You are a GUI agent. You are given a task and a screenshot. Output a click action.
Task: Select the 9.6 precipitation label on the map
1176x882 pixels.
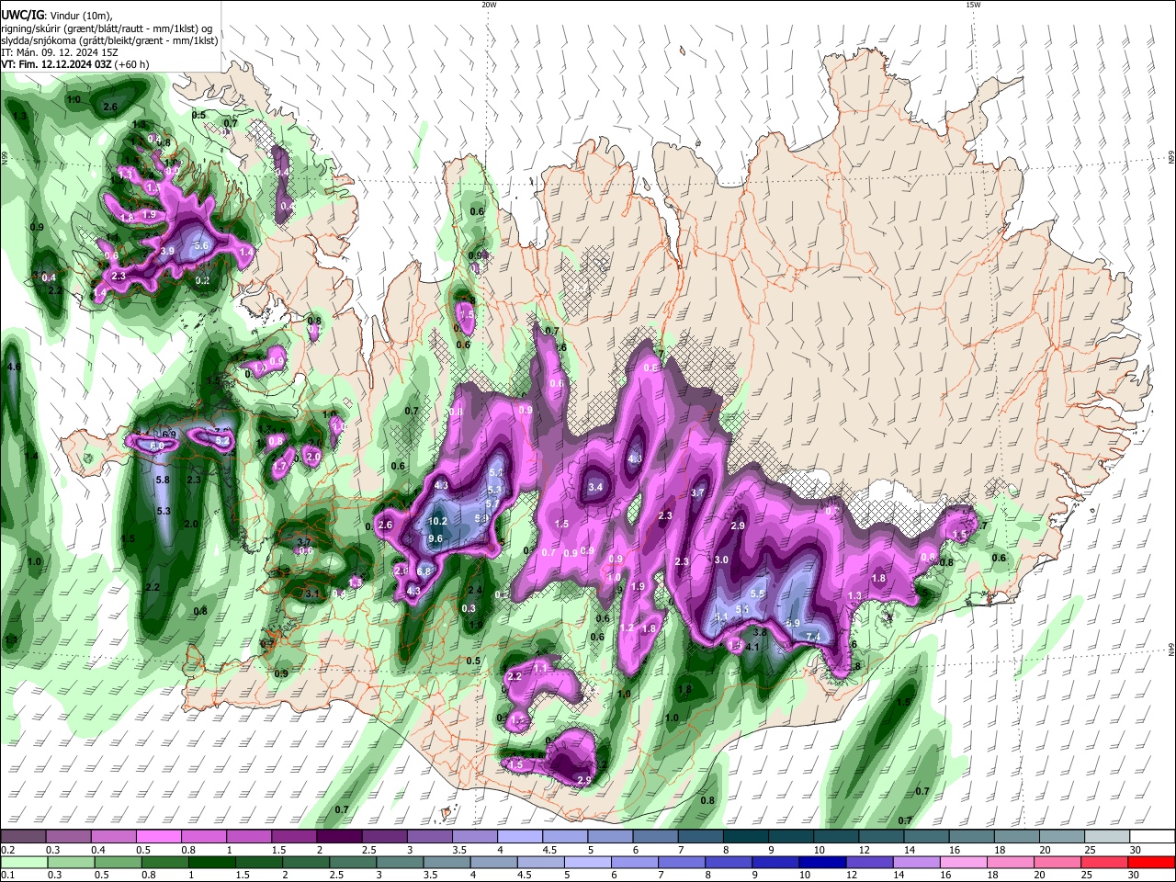click(435, 538)
